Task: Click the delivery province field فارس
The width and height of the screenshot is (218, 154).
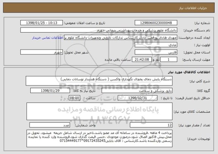Action: tap(156, 52)
